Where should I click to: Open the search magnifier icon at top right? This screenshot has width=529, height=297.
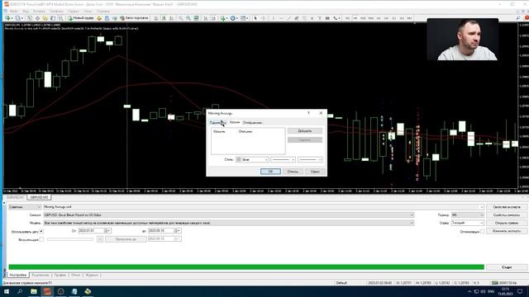point(518,18)
